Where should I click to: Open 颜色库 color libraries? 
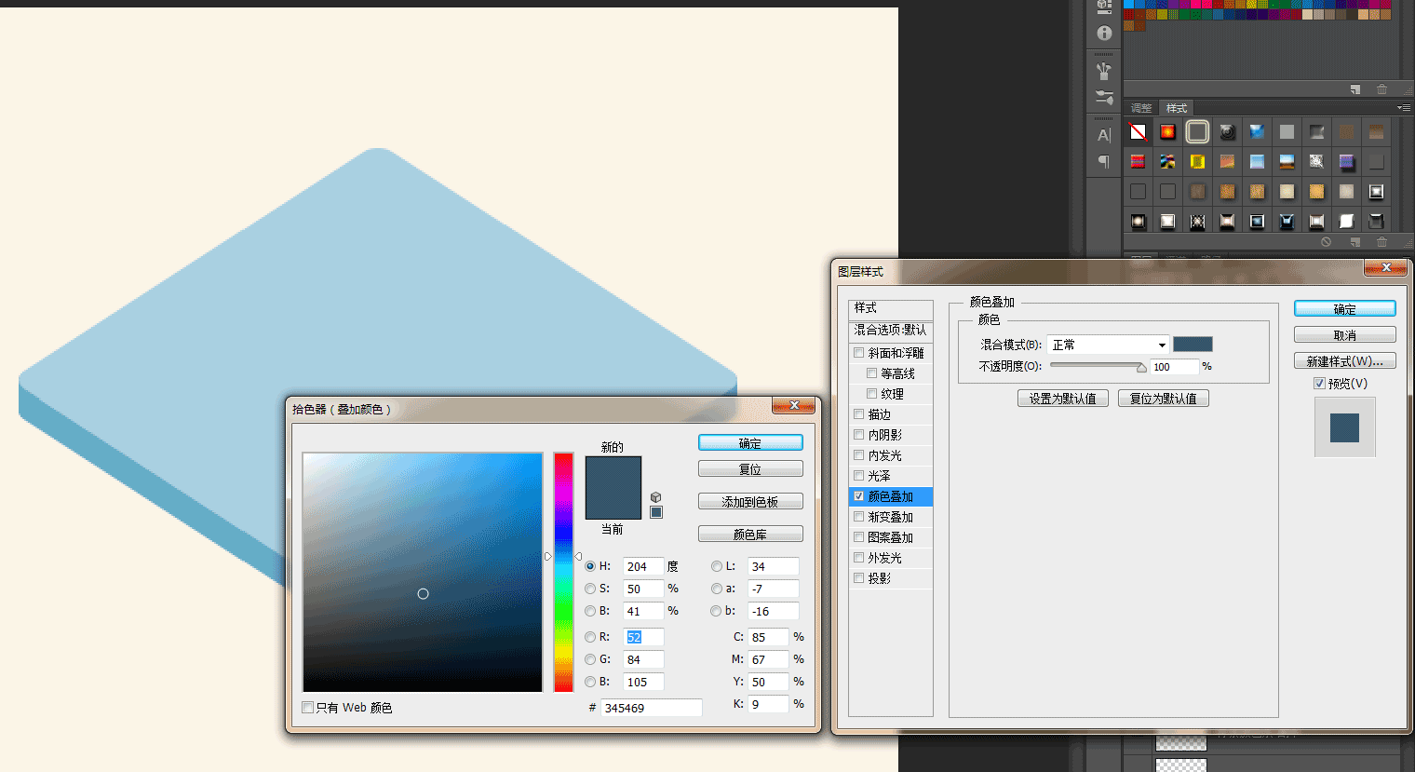(750, 535)
